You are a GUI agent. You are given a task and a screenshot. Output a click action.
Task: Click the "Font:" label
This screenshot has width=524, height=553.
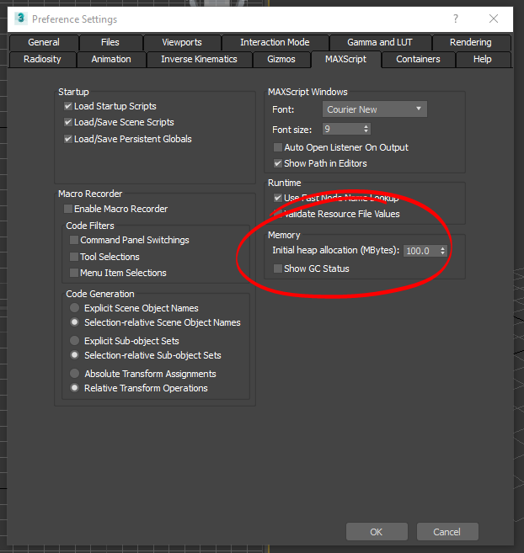click(283, 109)
